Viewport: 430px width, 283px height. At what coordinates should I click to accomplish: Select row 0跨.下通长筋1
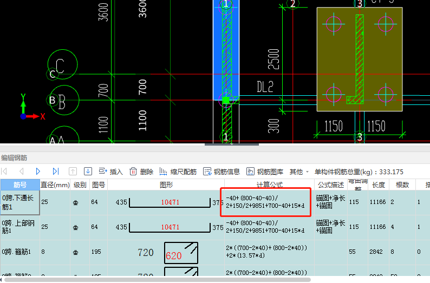click(x=20, y=202)
